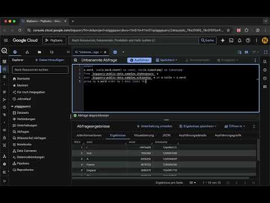Screen dimensions: 270x203
Task: Run the query with Ausführen
Action: pos(139,60)
